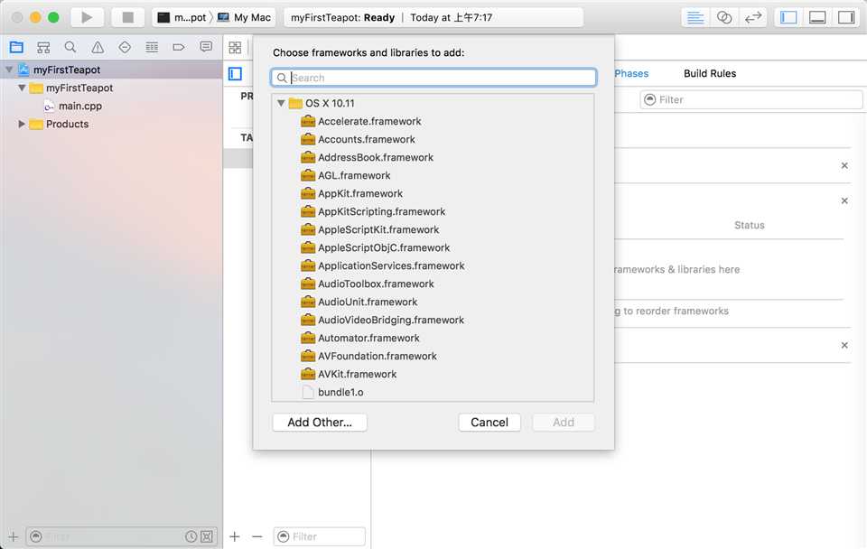Open the Report navigator
Viewport: 867px width, 549px height.
point(206,47)
